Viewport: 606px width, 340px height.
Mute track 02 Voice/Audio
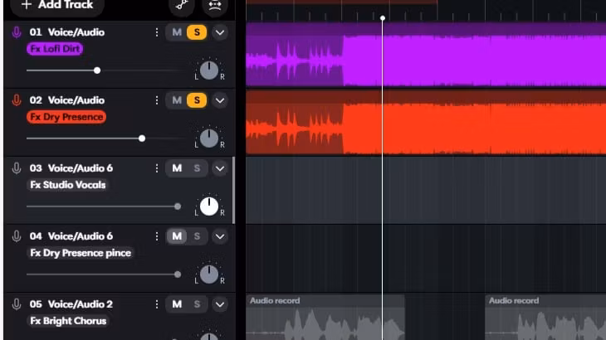click(177, 100)
